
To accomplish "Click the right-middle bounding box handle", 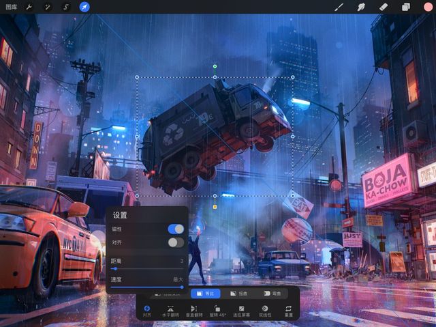I will [x=292, y=137].
